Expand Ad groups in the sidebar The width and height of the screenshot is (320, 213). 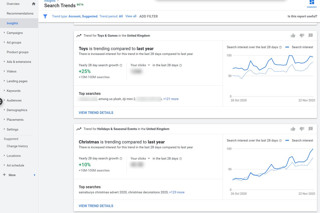4,42
